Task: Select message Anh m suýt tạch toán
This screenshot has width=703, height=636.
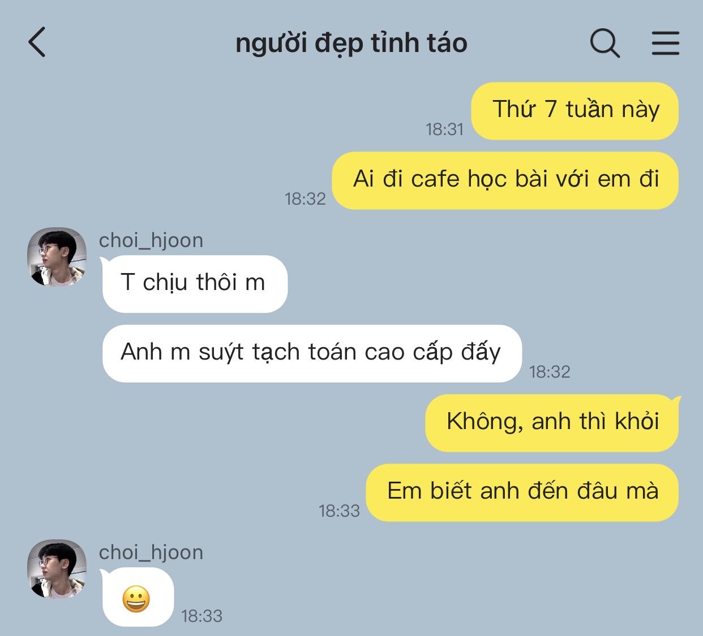Action: click(311, 353)
